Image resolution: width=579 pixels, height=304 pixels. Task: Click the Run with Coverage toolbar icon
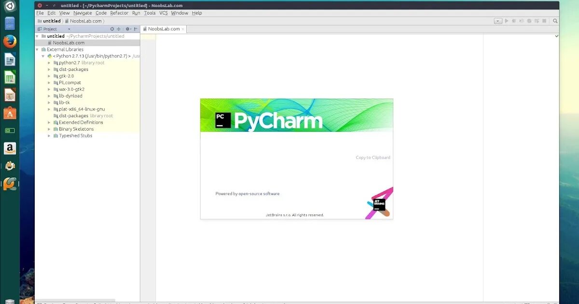click(522, 21)
